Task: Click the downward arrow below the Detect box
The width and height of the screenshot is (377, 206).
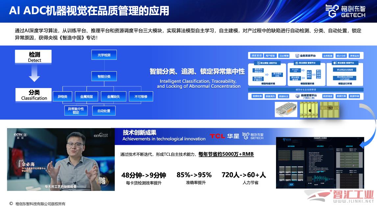Action: tap(34, 74)
